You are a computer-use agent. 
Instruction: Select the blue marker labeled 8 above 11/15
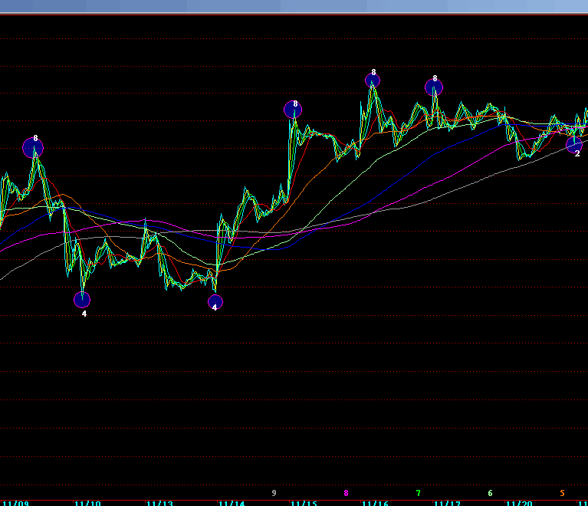click(x=293, y=110)
